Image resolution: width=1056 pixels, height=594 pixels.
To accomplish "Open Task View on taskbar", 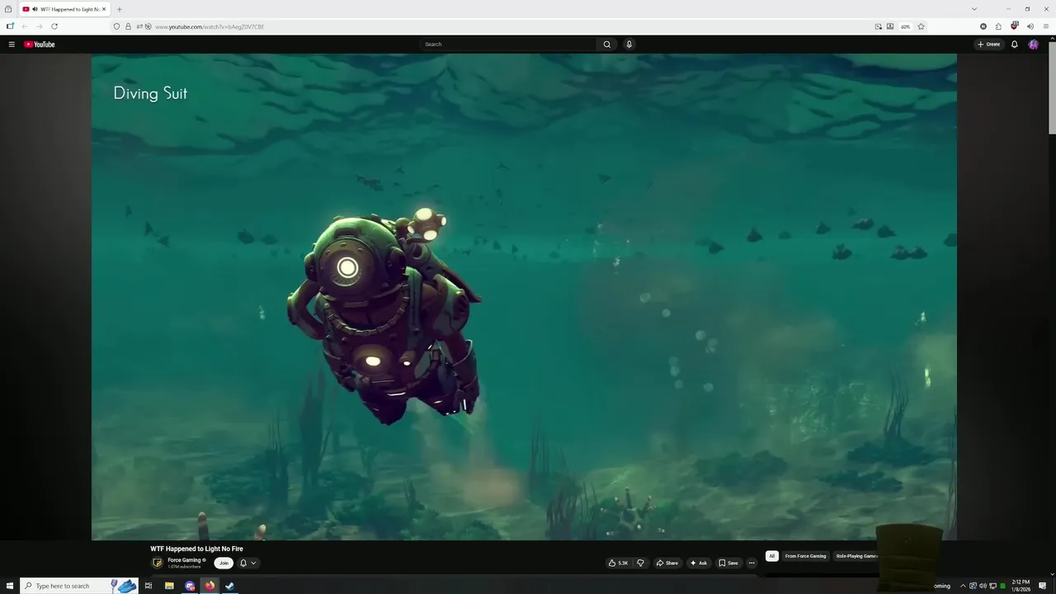I will click(x=148, y=586).
